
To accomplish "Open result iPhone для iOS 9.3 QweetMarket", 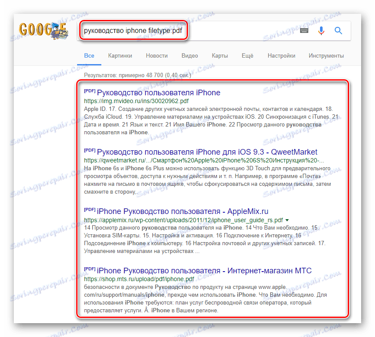I will 207,152.
